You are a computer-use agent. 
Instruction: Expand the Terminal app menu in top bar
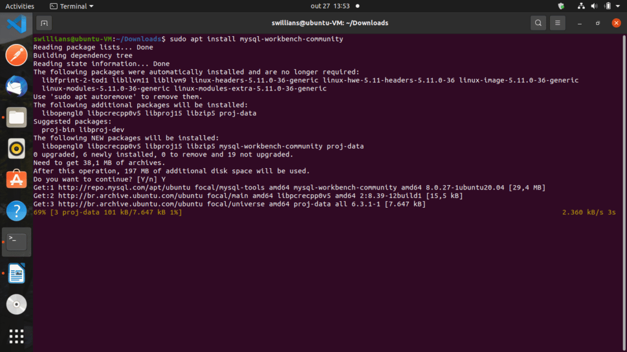click(72, 6)
